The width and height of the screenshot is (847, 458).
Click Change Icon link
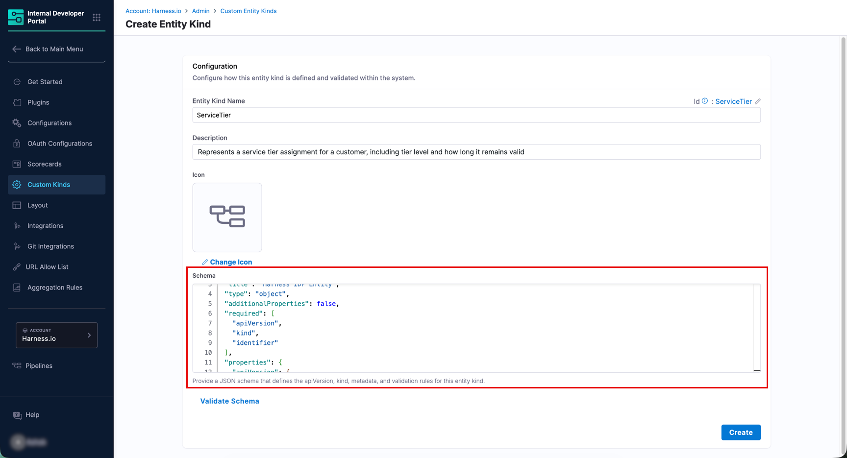[230, 262]
